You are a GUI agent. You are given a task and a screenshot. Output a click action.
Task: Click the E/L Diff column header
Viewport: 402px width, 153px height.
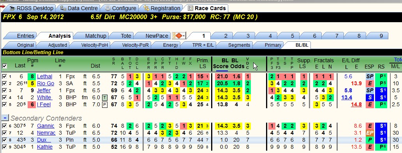[351, 60]
